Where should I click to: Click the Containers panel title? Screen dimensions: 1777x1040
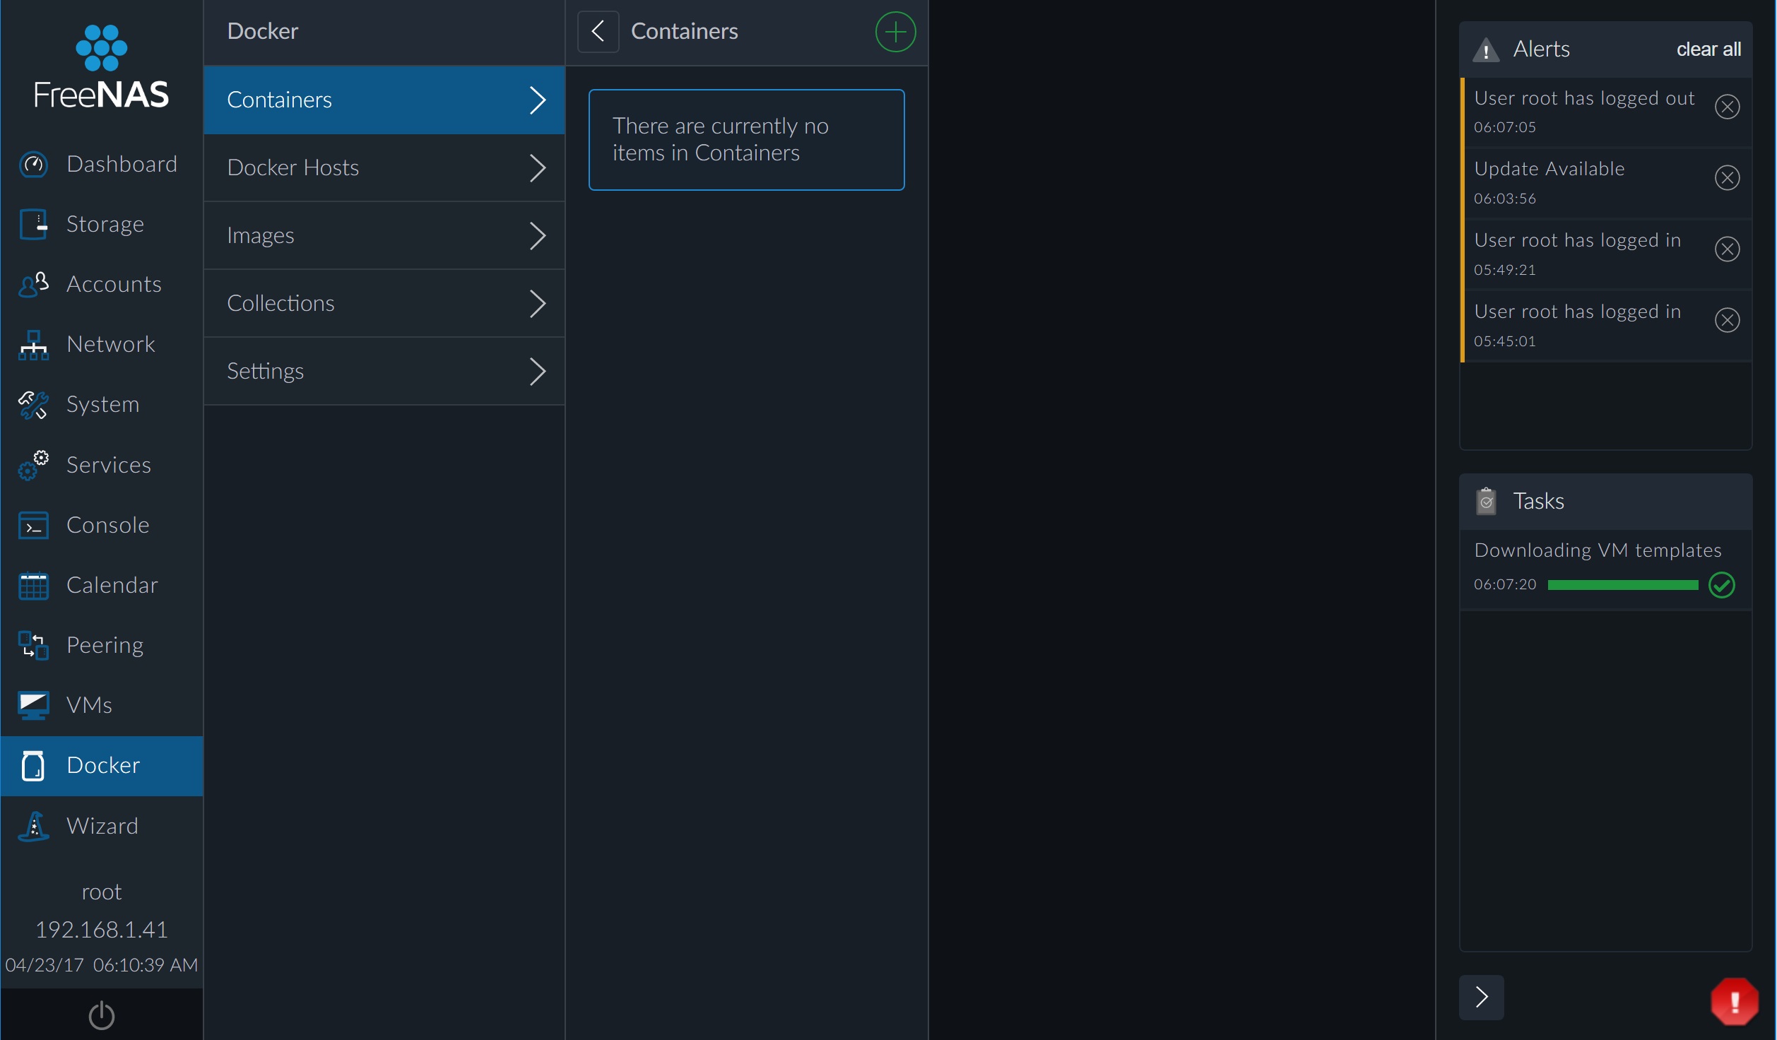(684, 31)
